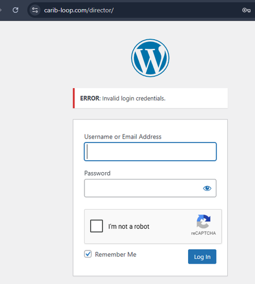This screenshot has width=255, height=284.
Task: Show password with the eye icon
Action: pyautogui.click(x=207, y=188)
